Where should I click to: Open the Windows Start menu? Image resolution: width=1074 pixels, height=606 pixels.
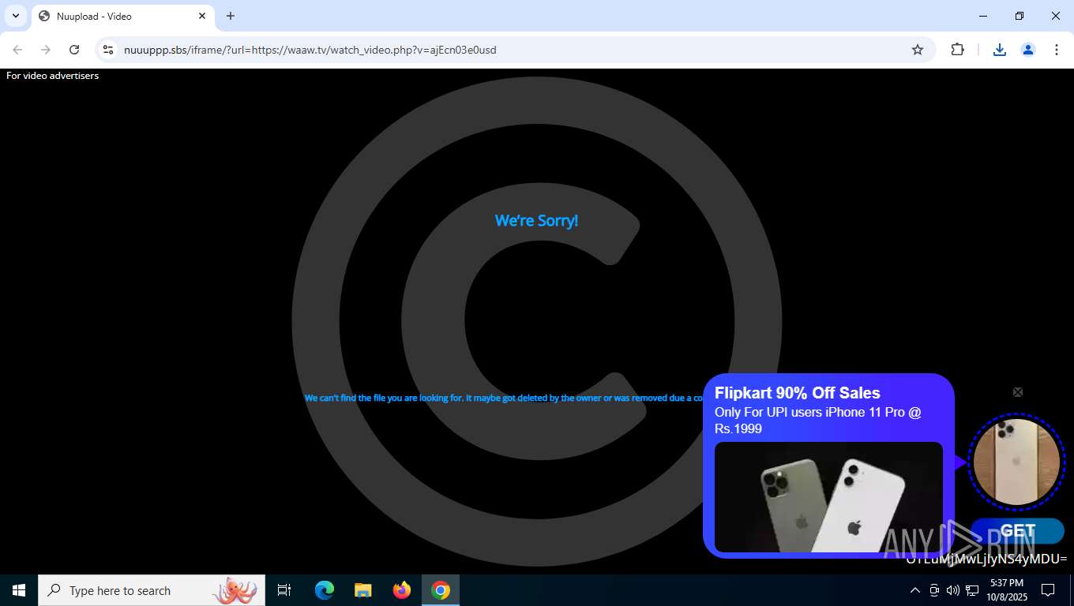click(19, 590)
